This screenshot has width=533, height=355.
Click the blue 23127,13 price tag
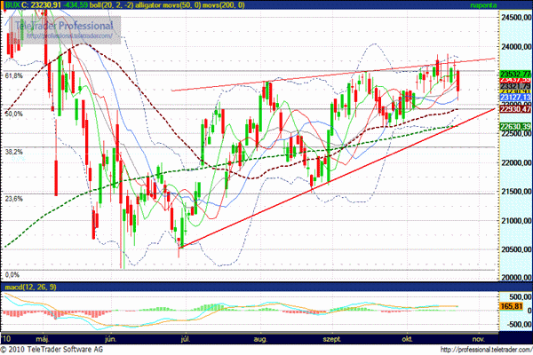coord(489,99)
